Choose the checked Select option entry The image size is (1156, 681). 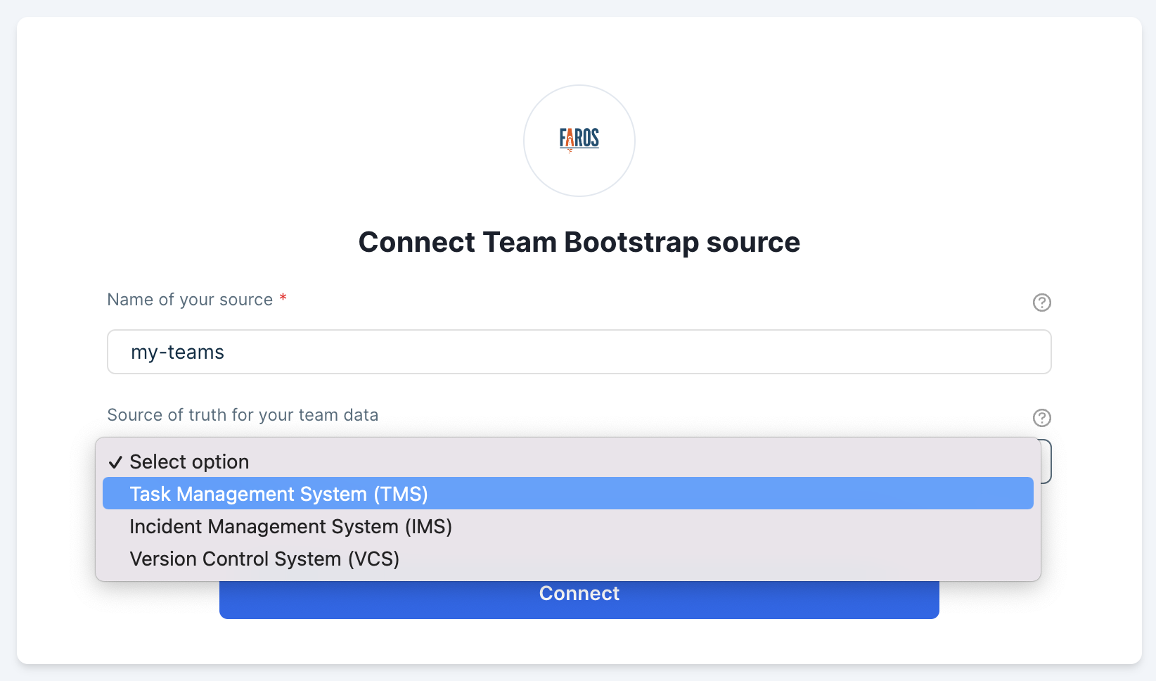click(x=568, y=462)
